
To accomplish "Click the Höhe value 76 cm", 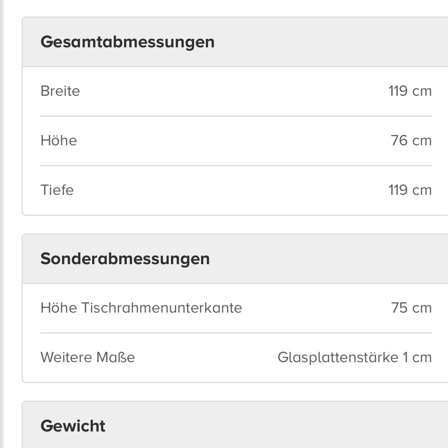I will (x=411, y=140).
